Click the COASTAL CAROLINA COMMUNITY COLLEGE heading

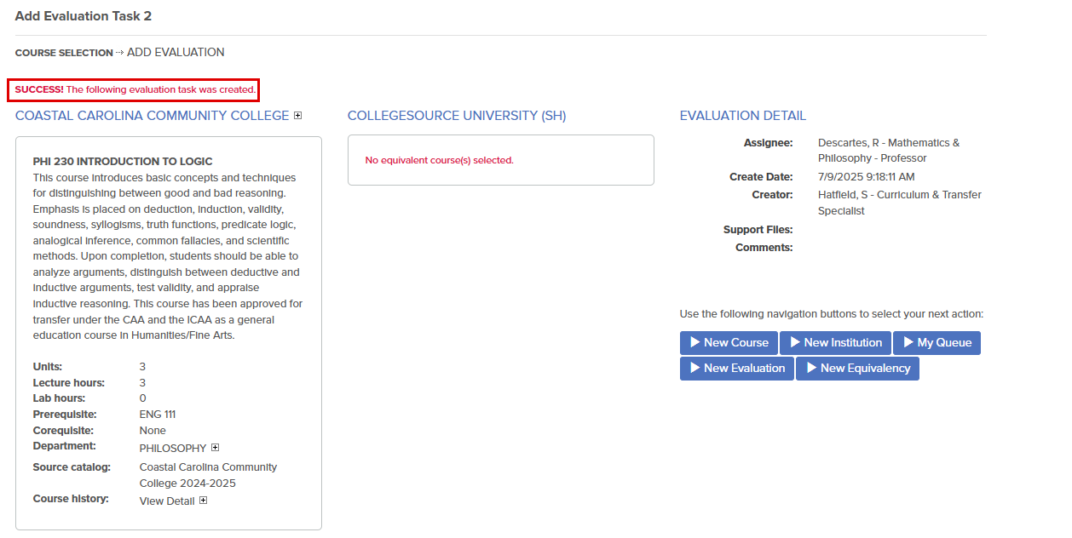tap(153, 116)
